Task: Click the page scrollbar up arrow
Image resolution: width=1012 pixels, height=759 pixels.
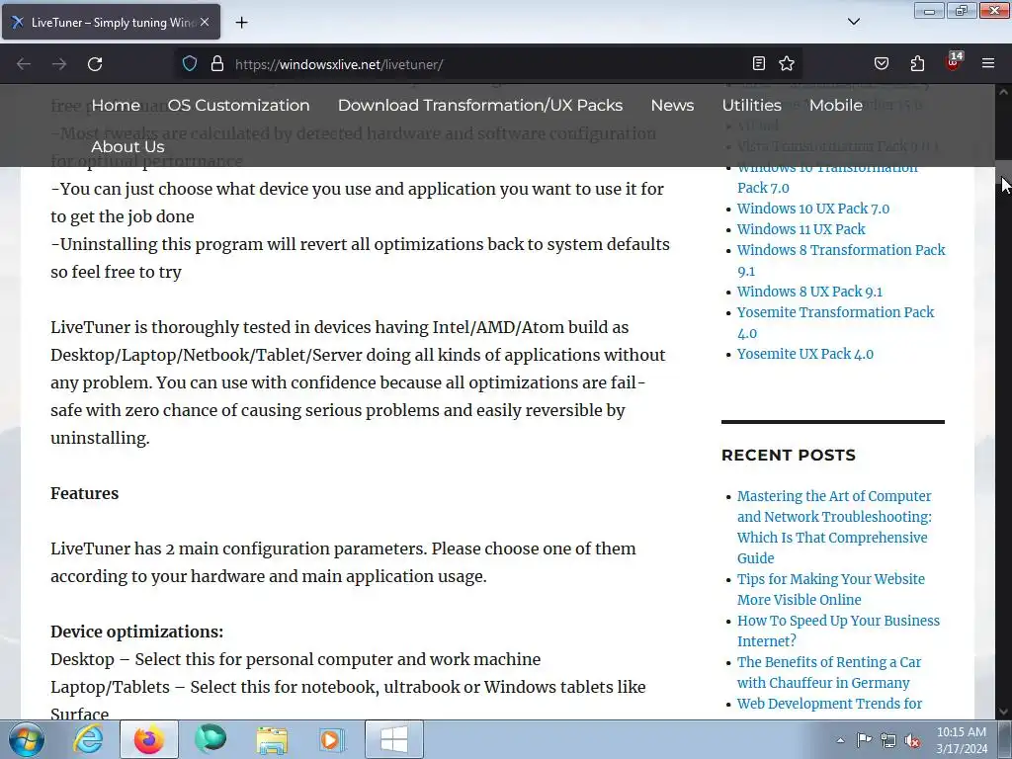Action: (x=1003, y=92)
